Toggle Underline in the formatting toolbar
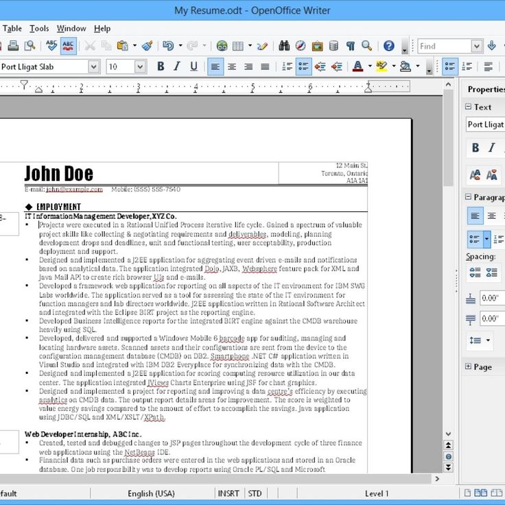 point(193,67)
